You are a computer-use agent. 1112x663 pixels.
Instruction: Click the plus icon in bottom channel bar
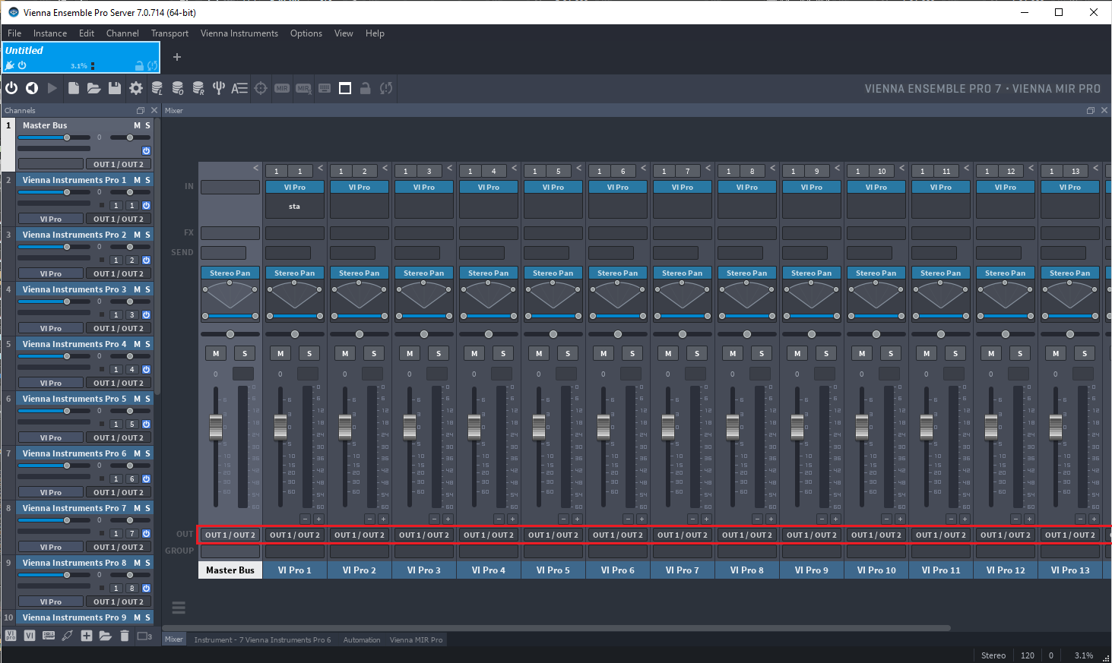[x=87, y=636]
